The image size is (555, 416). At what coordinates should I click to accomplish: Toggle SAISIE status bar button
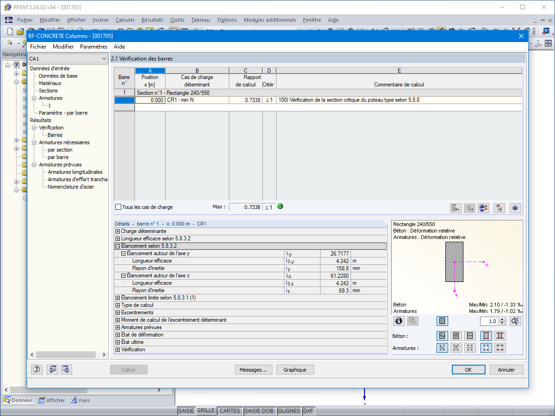click(186, 410)
